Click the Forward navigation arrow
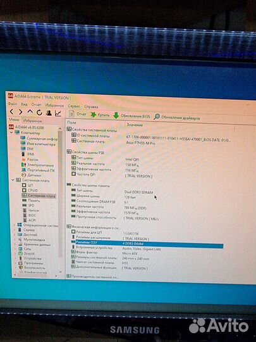Viewport: 256px width, 342px height. (x=20, y=112)
